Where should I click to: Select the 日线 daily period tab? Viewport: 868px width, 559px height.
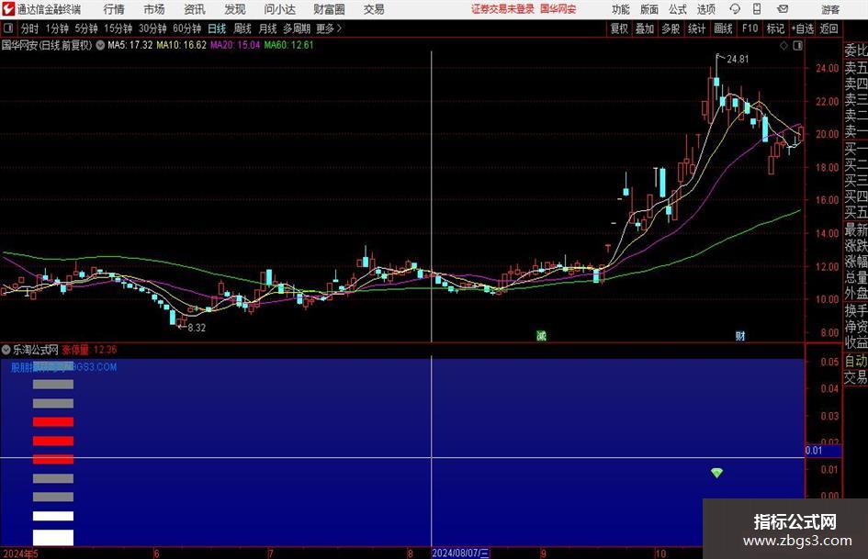click(x=217, y=28)
